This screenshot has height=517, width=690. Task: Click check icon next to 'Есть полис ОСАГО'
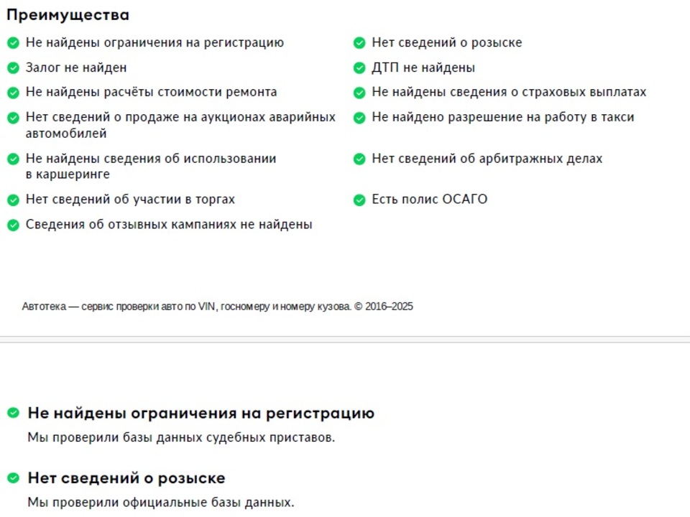coord(359,200)
